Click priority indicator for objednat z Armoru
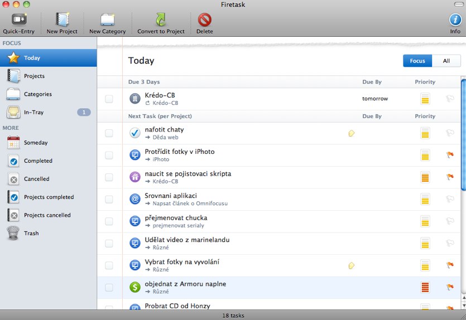The width and height of the screenshot is (466, 320). pyautogui.click(x=425, y=288)
